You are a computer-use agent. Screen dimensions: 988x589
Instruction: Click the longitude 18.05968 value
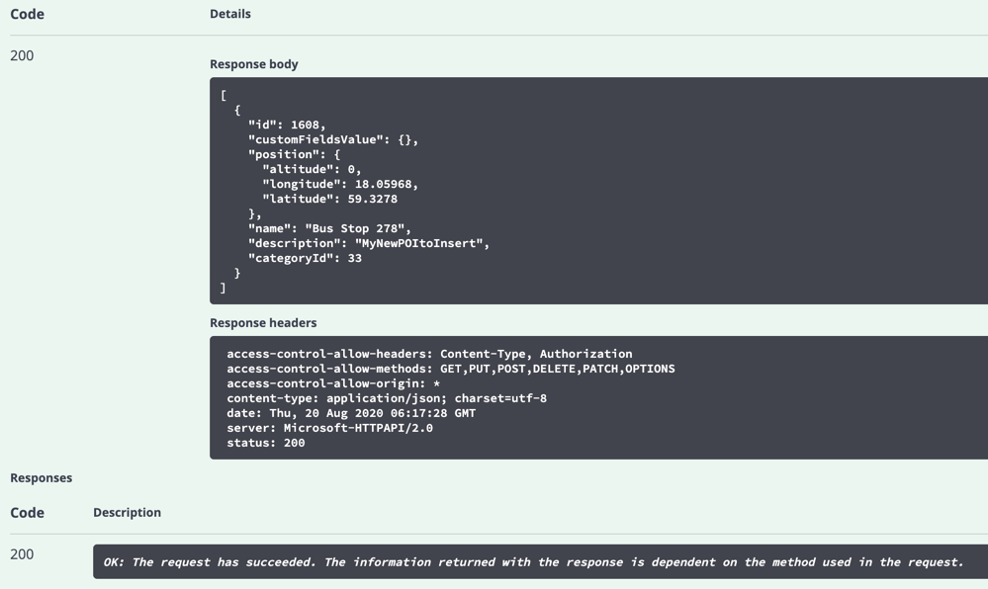386,184
